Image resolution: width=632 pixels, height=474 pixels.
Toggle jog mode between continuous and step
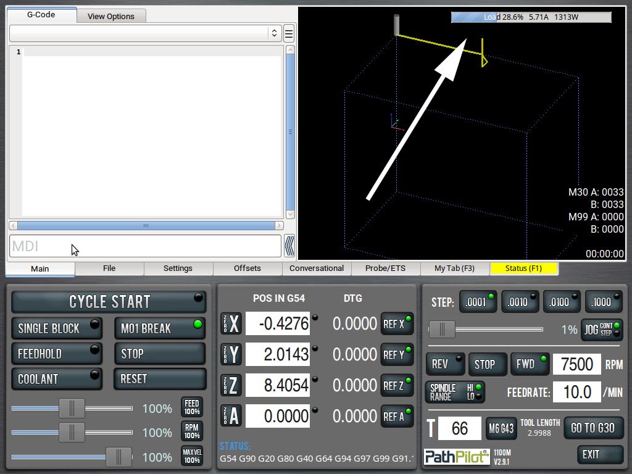click(x=602, y=330)
